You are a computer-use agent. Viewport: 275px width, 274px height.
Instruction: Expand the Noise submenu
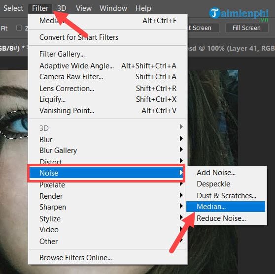pyautogui.click(x=106, y=173)
